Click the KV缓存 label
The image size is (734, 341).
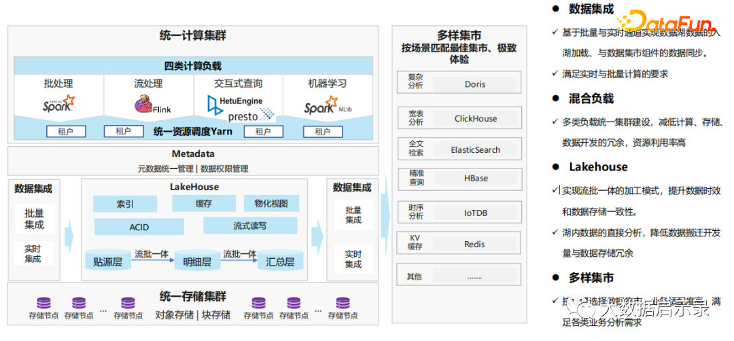pos(415,243)
